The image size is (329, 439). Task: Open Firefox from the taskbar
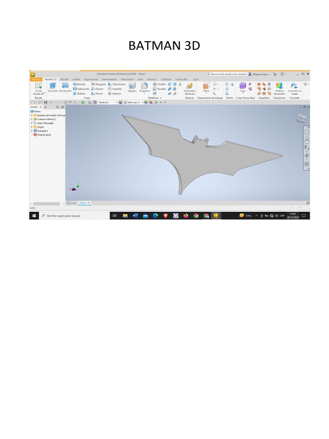186,216
